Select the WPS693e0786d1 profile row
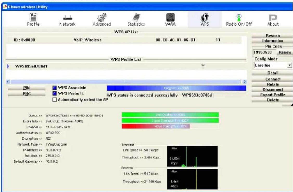The image size is (293, 192). [x=126, y=66]
